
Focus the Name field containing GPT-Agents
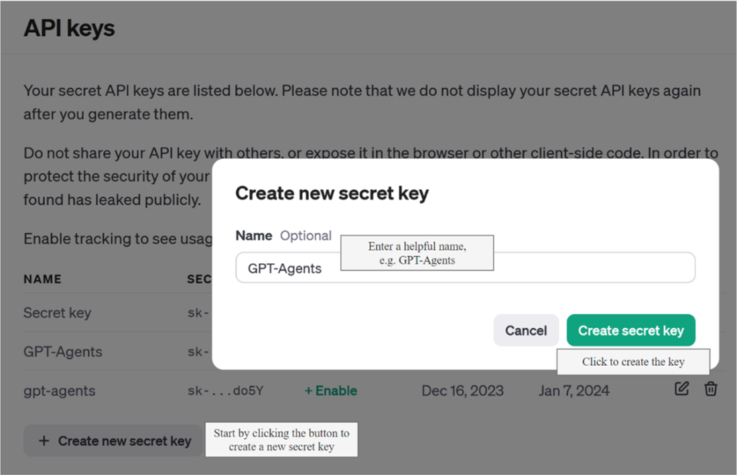coord(466,268)
